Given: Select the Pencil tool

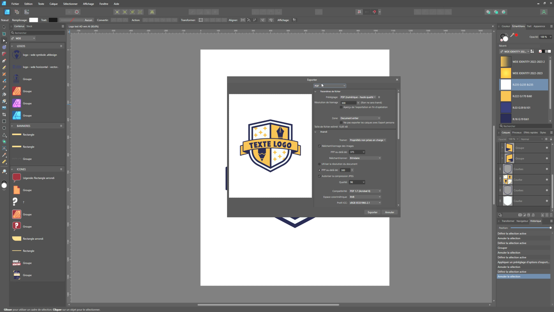Looking at the screenshot, I should 4,67.
